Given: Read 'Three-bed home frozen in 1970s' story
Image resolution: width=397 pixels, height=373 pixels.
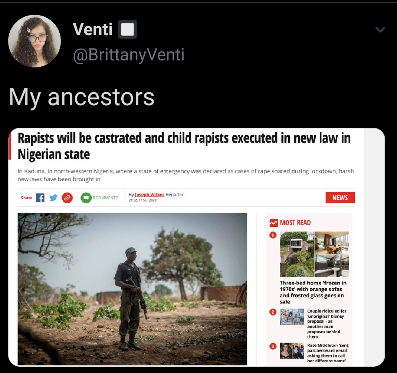Looking at the screenshot, I should [x=313, y=292].
